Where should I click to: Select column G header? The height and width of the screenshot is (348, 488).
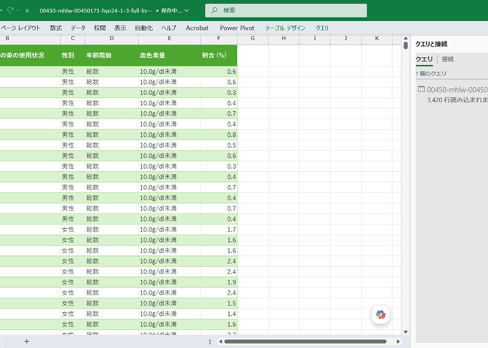click(252, 38)
